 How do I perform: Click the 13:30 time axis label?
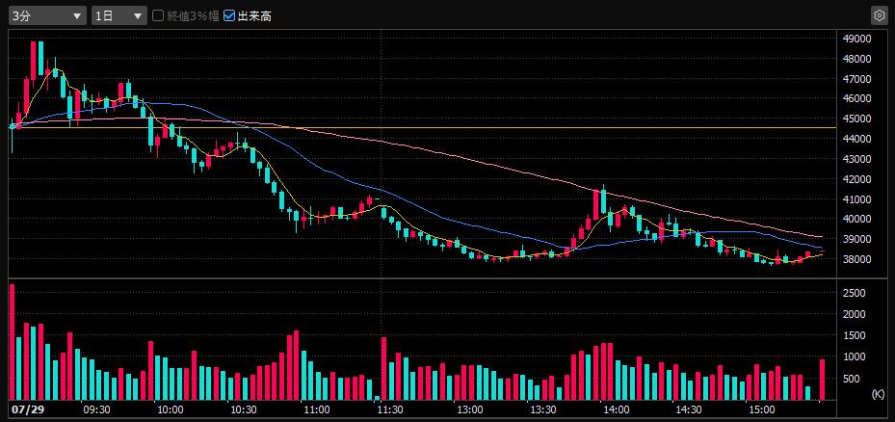(543, 409)
